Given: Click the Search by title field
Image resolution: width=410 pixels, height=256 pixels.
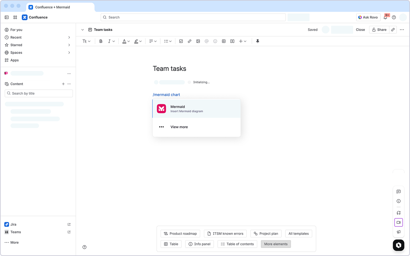Looking at the screenshot, I should click(x=39, y=93).
